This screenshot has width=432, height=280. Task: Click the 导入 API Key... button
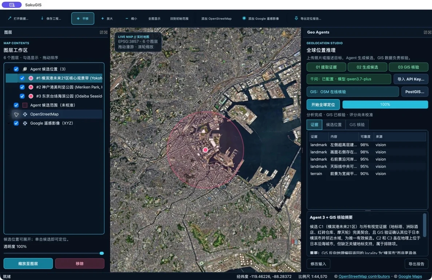pyautogui.click(x=411, y=79)
